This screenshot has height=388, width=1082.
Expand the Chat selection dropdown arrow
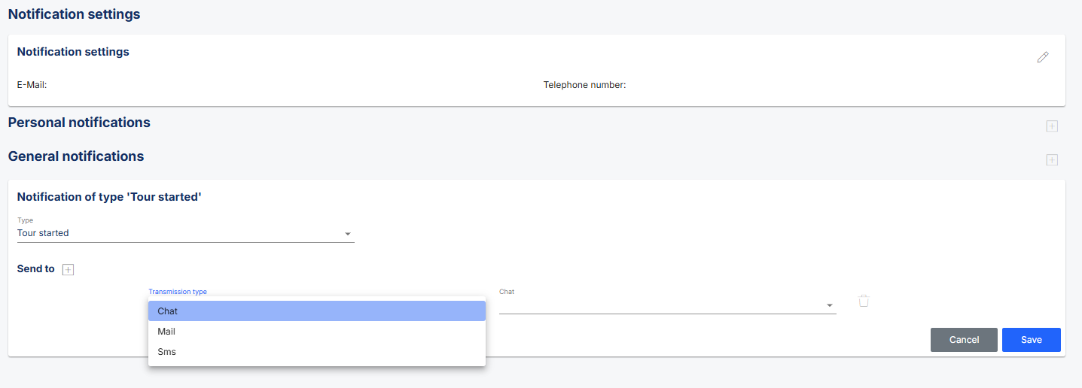(830, 305)
